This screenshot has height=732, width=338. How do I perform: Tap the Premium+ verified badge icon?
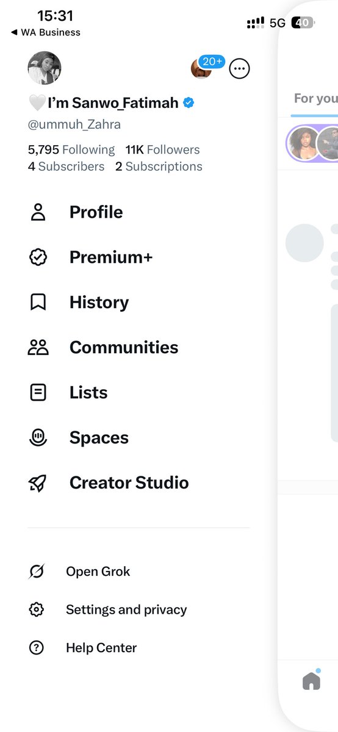tap(38, 257)
